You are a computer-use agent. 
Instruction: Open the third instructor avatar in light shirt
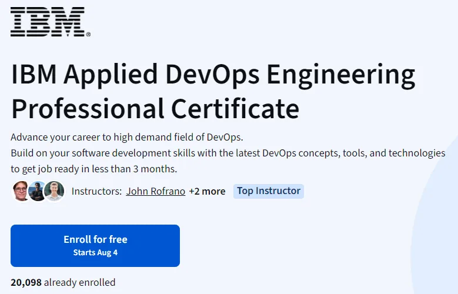pyautogui.click(x=54, y=191)
